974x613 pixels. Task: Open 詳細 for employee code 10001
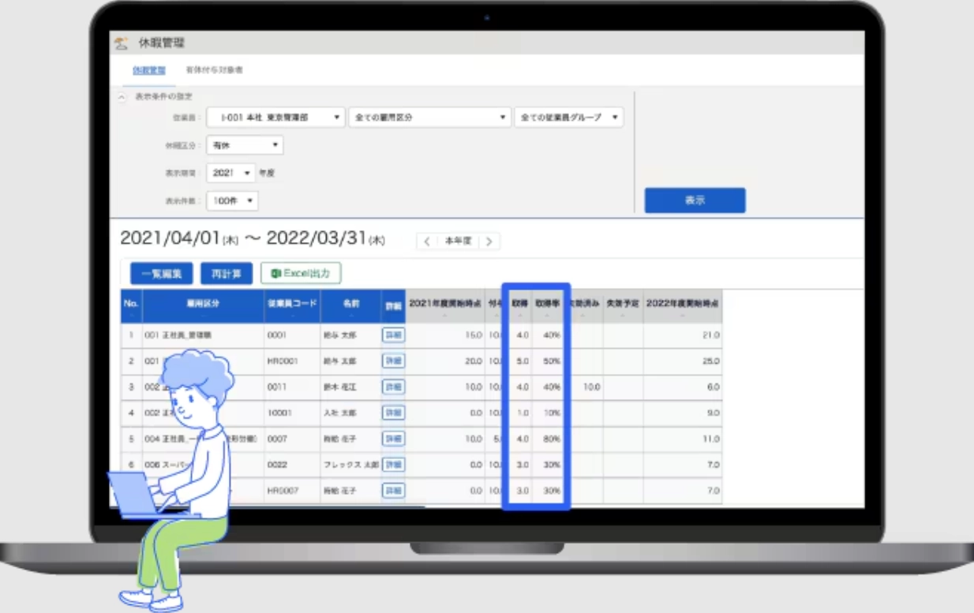[x=393, y=413]
